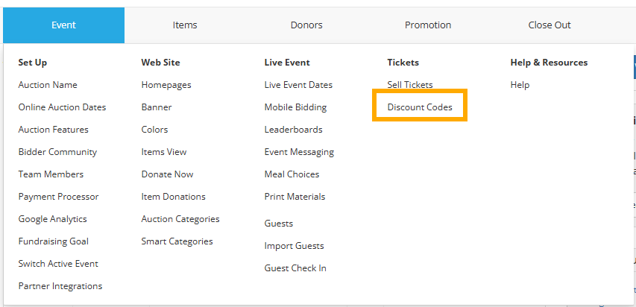
Task: Open the Discount Codes link
Action: tap(420, 107)
